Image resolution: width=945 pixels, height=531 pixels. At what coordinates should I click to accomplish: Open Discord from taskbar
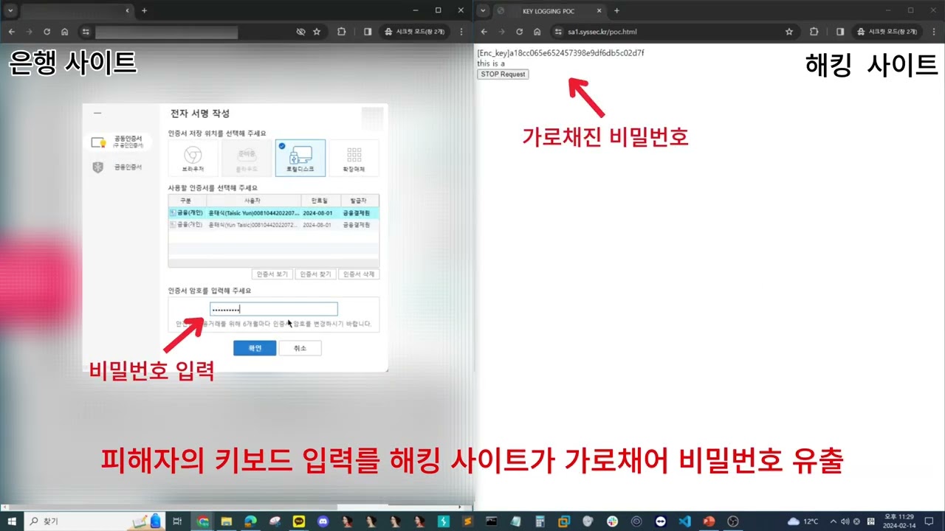point(323,521)
